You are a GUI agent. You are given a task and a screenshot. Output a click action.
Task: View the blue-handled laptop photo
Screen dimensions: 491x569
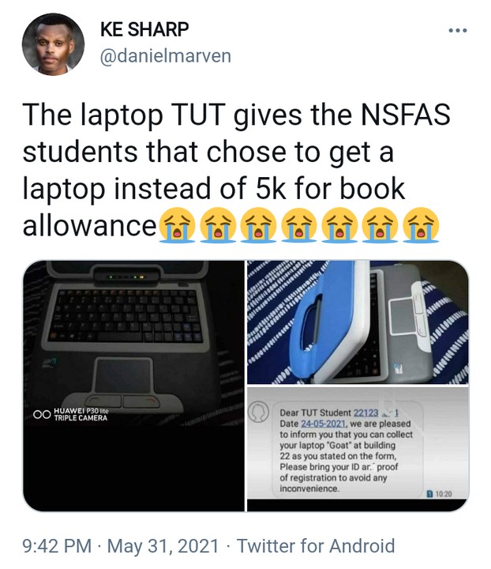[x=358, y=322]
